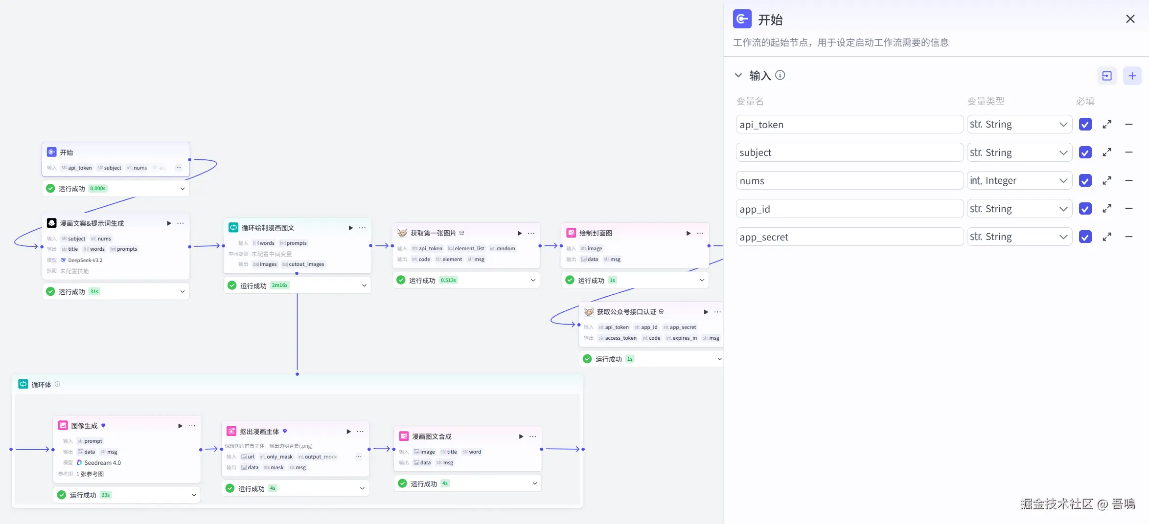Delete the app_secret variable row

click(1129, 237)
